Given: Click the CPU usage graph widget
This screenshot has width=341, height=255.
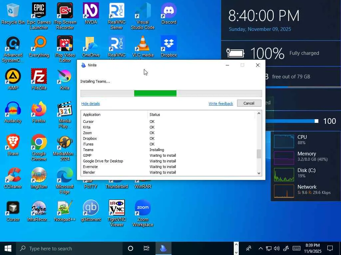Looking at the screenshot, I should (x=284, y=141).
